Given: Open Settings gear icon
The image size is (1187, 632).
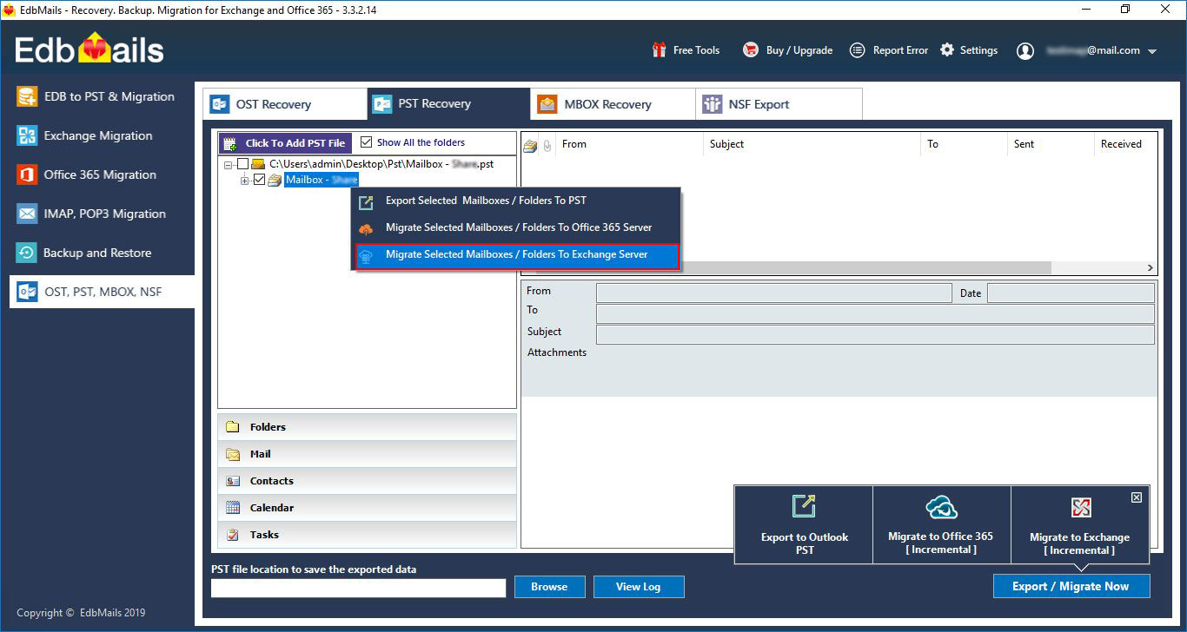Looking at the screenshot, I should [x=947, y=50].
